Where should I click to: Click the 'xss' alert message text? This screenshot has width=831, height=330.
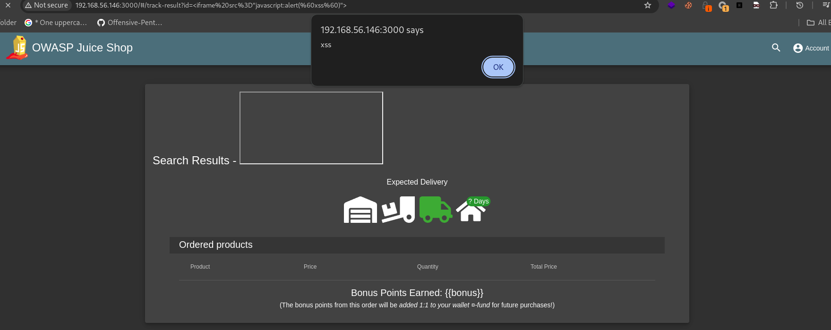[326, 45]
